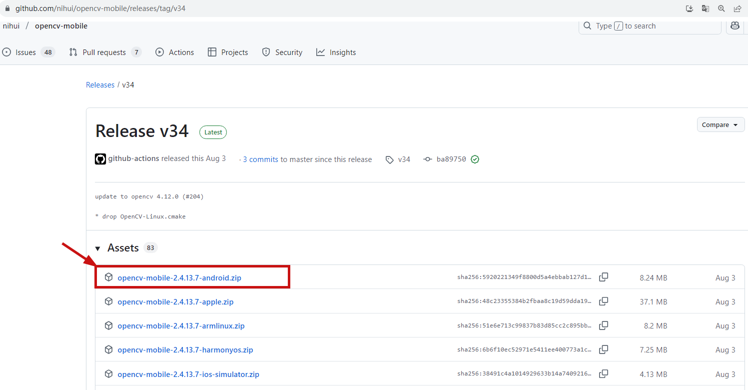Image resolution: width=748 pixels, height=390 pixels.
Task: Click the 7.25 MB file size
Action: [654, 349]
